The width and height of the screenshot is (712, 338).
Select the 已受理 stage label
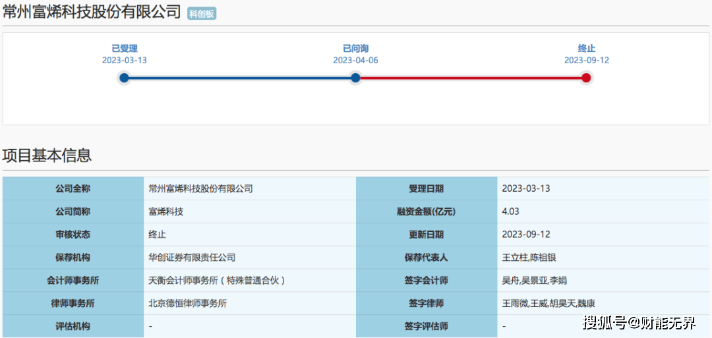coord(125,49)
